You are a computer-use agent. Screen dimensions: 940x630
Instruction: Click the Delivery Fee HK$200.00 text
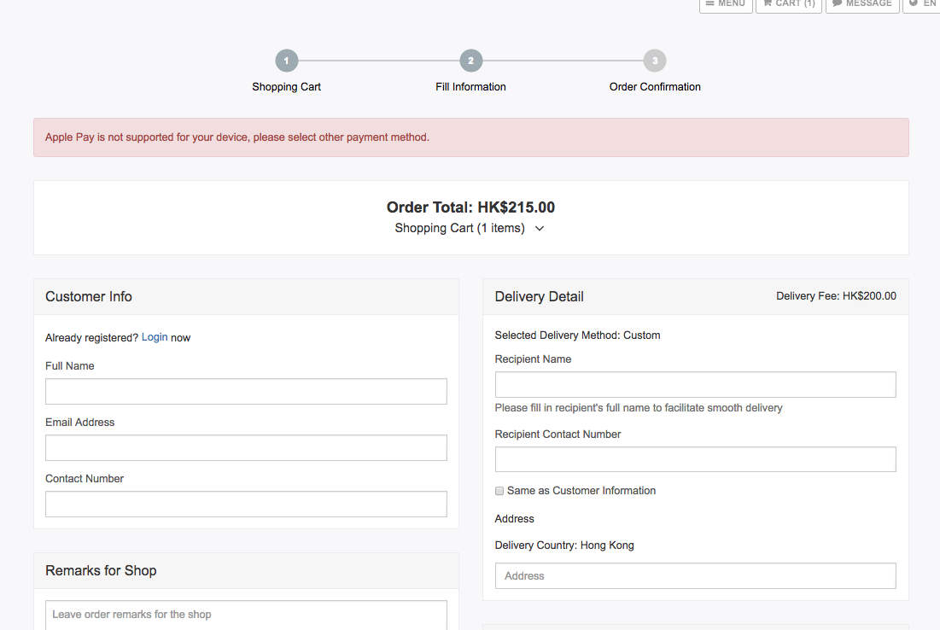coord(837,296)
